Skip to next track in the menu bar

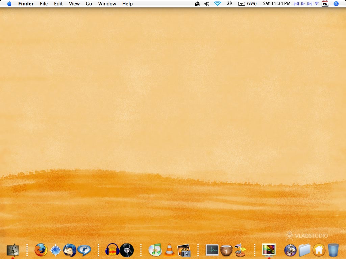310,3
